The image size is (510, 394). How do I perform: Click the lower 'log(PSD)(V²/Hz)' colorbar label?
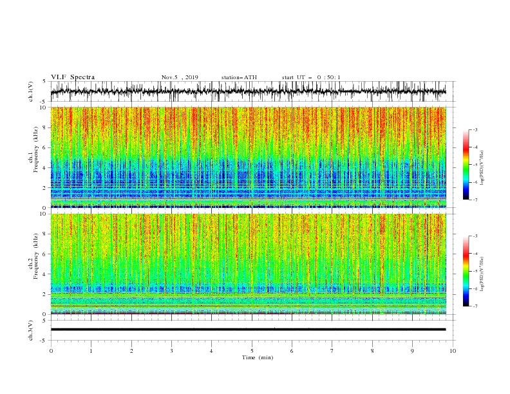coord(482,274)
